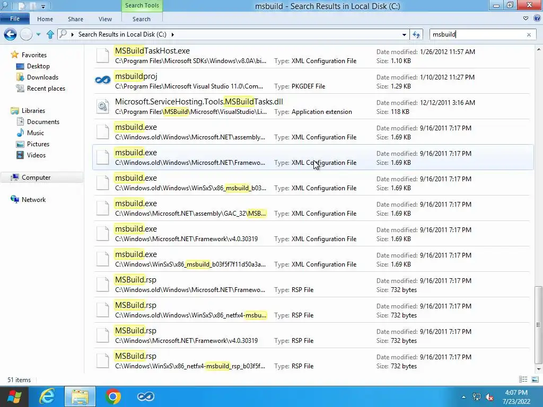Clear the msbuild search text
This screenshot has height=407, width=543.
[x=529, y=34]
